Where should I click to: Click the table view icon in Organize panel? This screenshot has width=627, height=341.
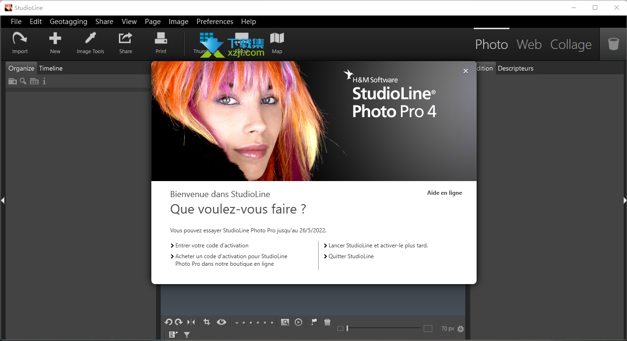34,81
